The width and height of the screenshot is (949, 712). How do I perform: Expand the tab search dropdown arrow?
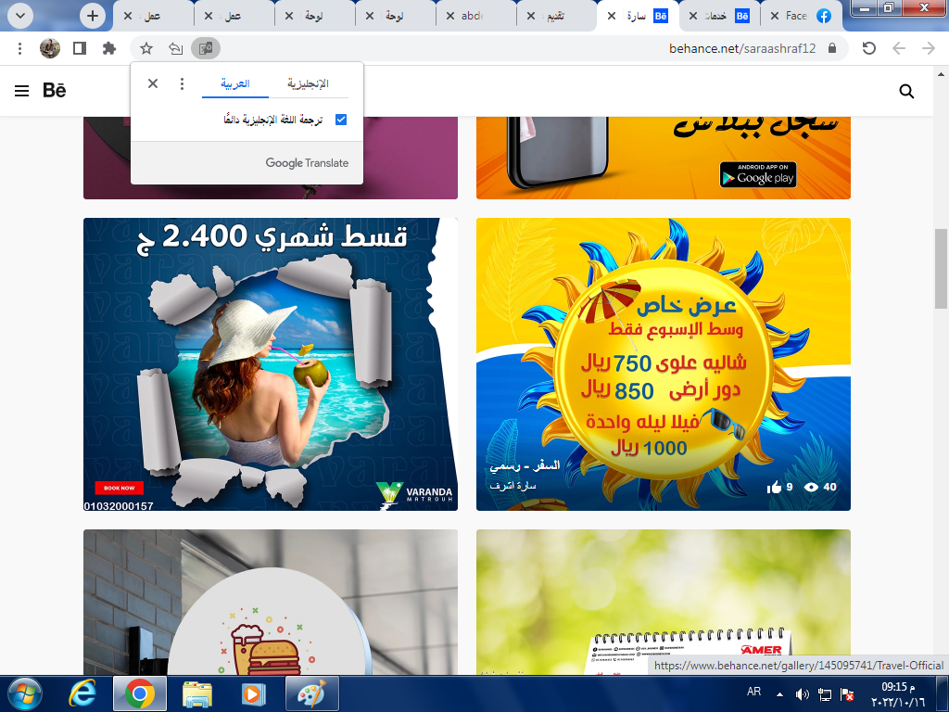(20, 16)
